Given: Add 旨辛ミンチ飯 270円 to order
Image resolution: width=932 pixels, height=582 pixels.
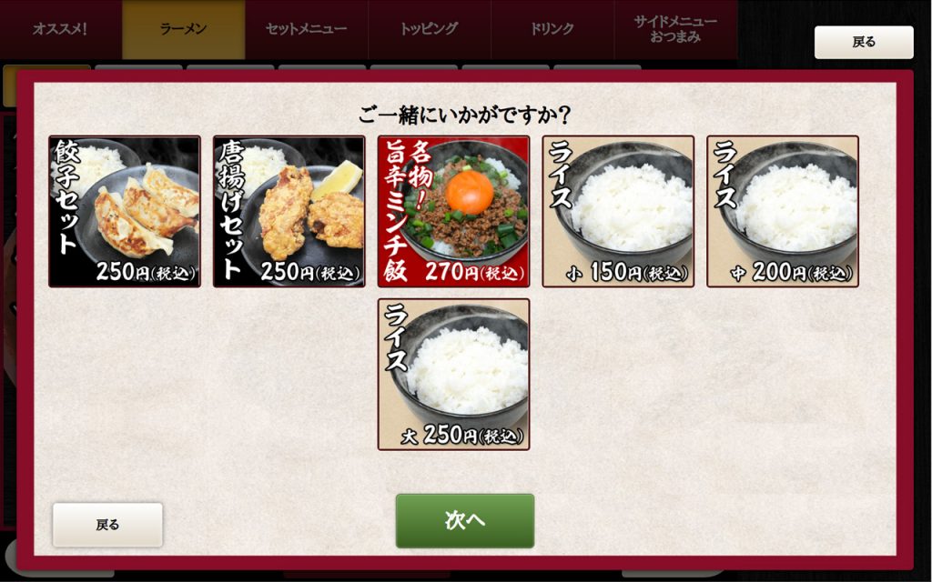Looking at the screenshot, I should (453, 211).
